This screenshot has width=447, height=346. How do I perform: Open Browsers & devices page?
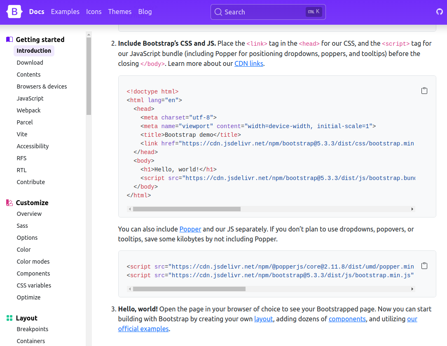[x=42, y=86]
